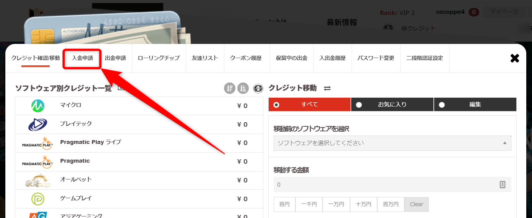Click the アジアゲーミング row name text

click(81, 216)
